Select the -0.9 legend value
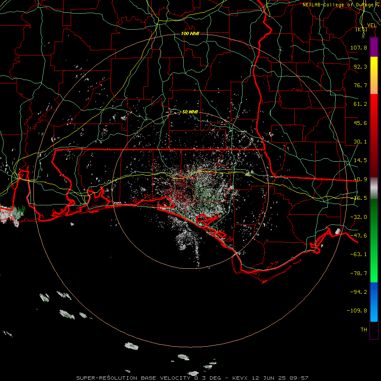This screenshot has width=381, height=381. point(360,179)
